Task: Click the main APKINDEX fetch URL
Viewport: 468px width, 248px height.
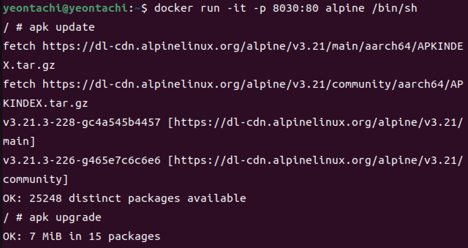Action: pos(253,46)
